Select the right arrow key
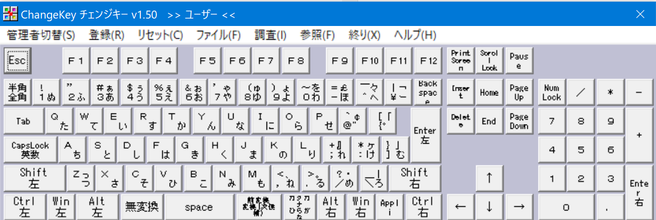 click(x=519, y=207)
